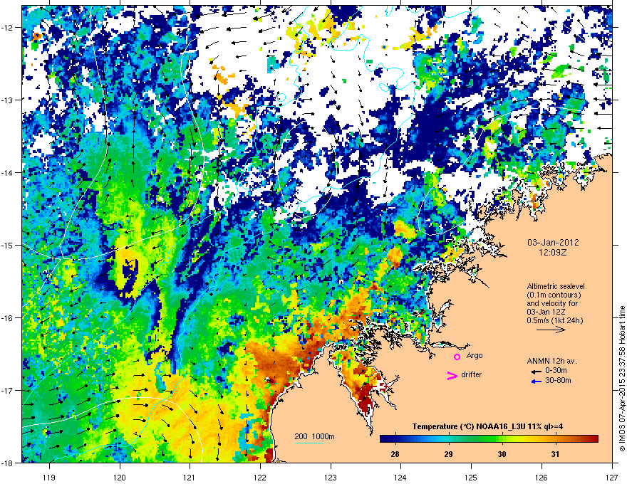Click the green middle of temperature colorbar
Viewport: 627px width, 484px height.
pyautogui.click(x=489, y=439)
